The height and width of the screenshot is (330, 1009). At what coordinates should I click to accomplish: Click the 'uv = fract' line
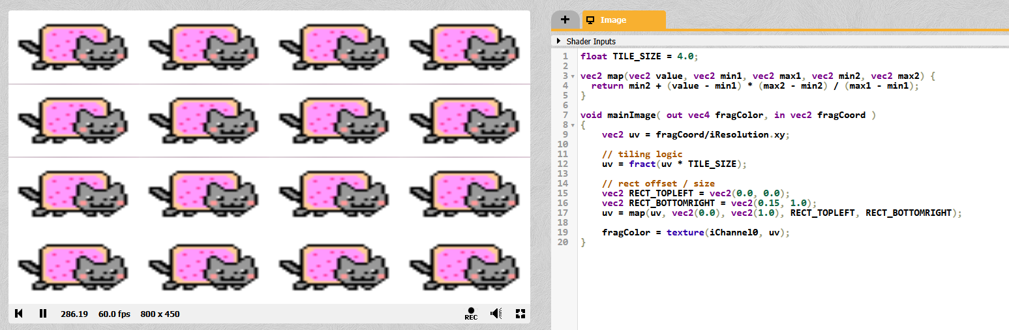click(x=674, y=164)
